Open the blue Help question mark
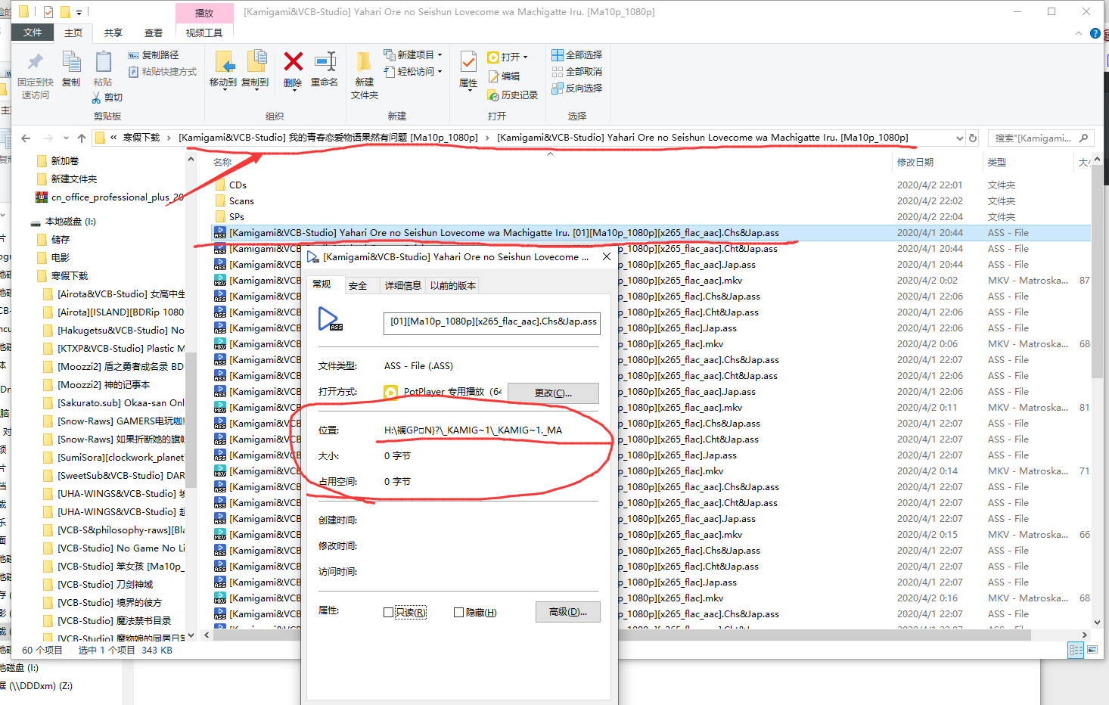This screenshot has height=705, width=1109. [1095, 33]
